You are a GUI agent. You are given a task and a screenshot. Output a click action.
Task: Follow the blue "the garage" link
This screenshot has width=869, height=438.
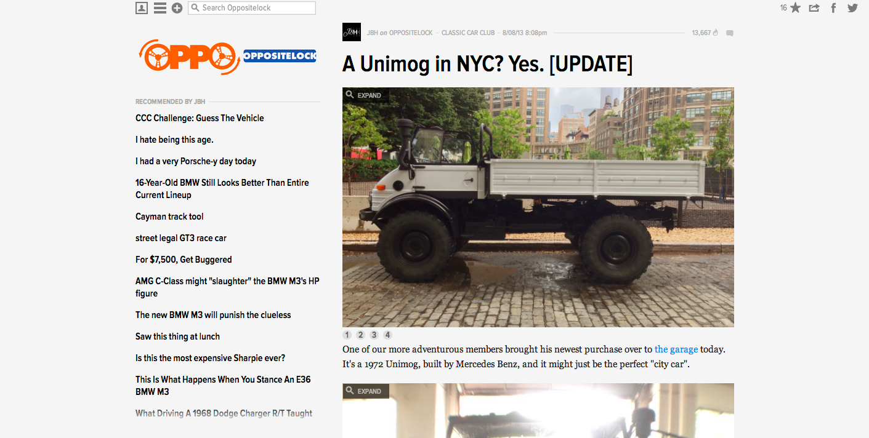click(676, 349)
